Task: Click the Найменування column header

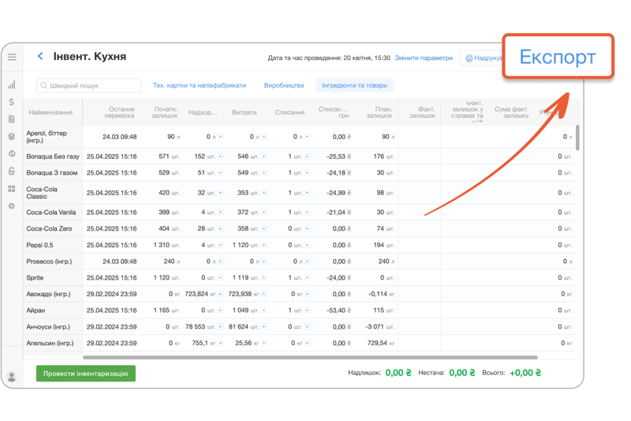Action: [50, 112]
